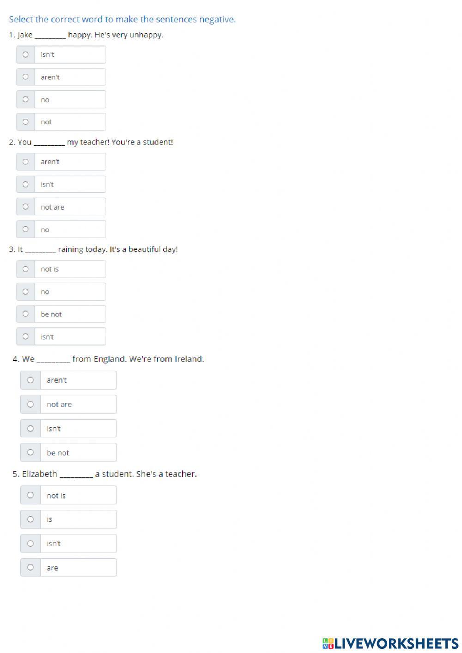Choose "aren't" for the You sentence
The image size is (462, 653).
(25, 162)
